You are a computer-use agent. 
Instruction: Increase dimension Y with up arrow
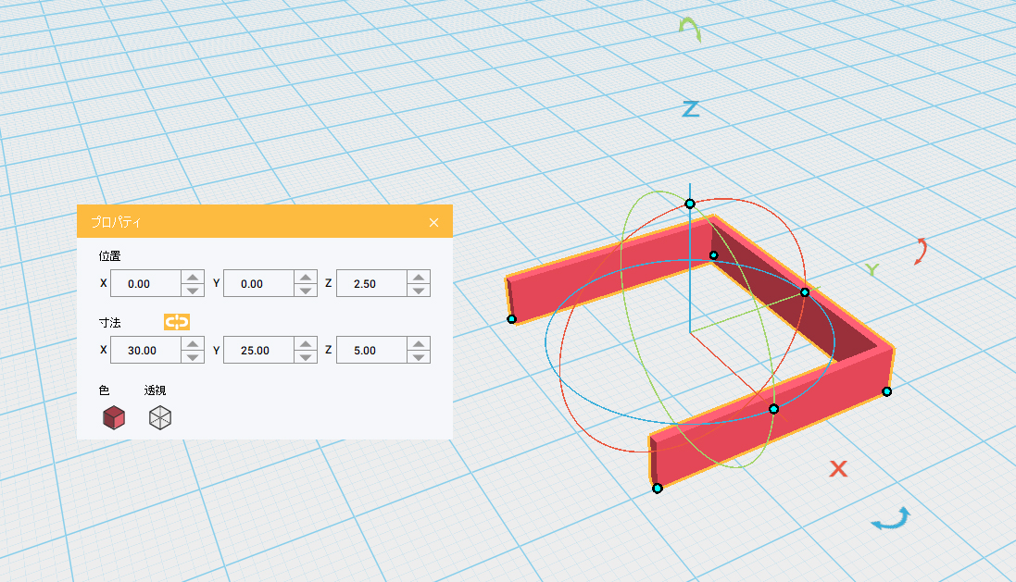306,344
